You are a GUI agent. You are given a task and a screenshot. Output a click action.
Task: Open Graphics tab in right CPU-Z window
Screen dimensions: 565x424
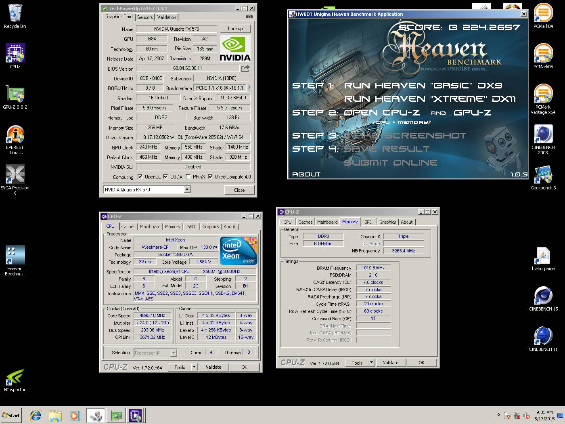click(x=388, y=222)
